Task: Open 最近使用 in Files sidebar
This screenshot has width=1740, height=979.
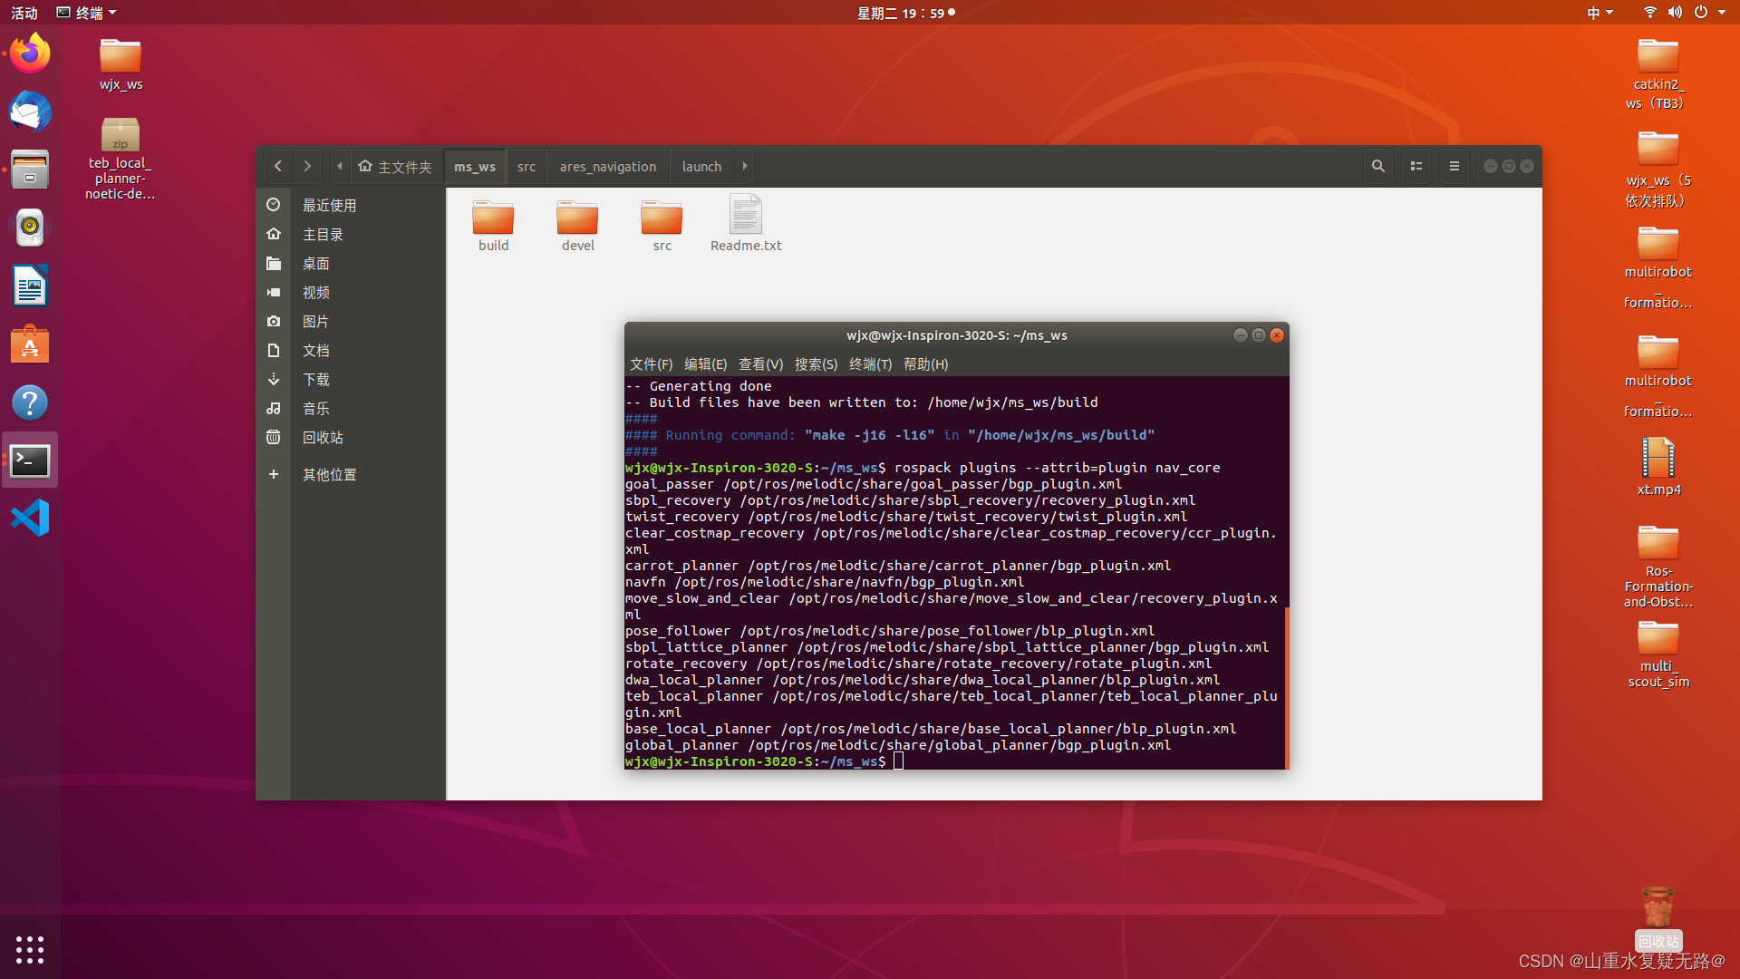Action: [352, 205]
